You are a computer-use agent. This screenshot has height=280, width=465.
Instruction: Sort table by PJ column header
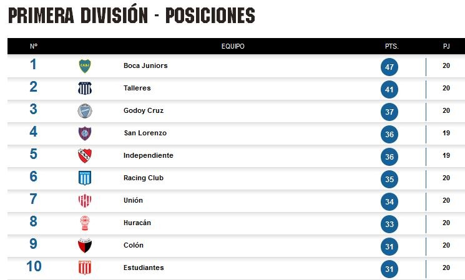(446, 46)
